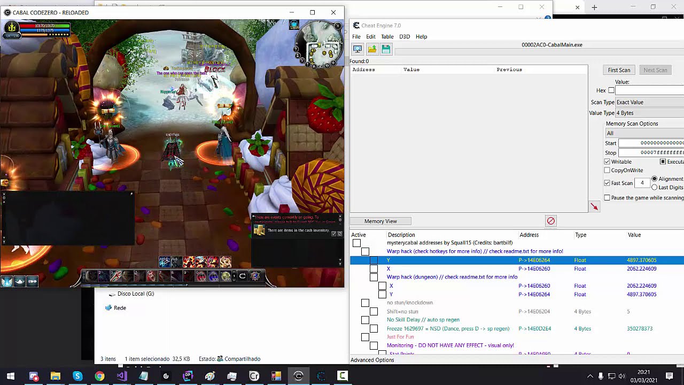
Task: Show hidden system tray icons chevron
Action: pos(590,376)
